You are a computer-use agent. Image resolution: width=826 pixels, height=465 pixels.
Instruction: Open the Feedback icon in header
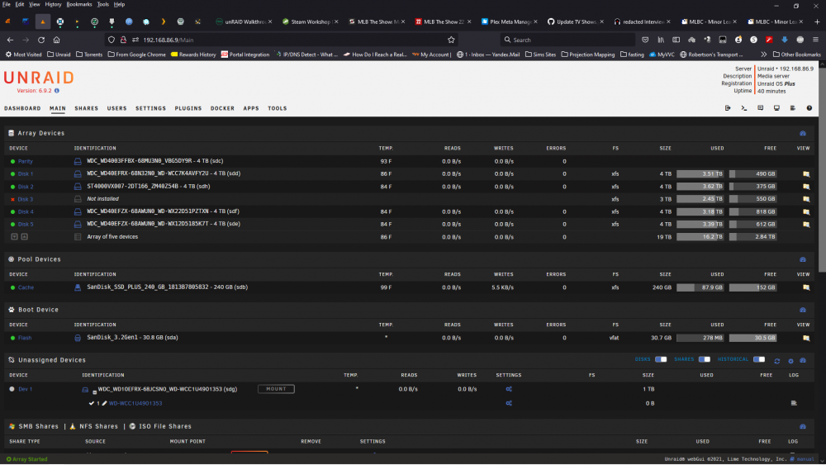760,108
